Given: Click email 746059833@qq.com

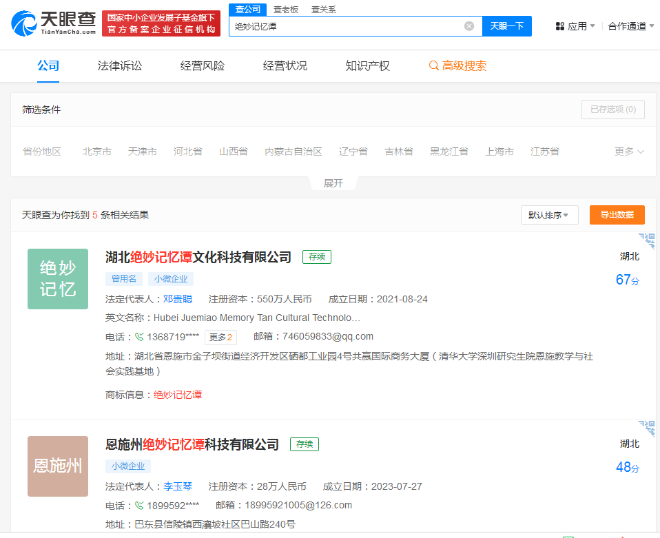Looking at the screenshot, I should pyautogui.click(x=327, y=336).
